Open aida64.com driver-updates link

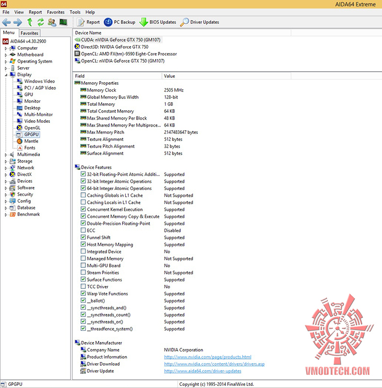(203, 371)
